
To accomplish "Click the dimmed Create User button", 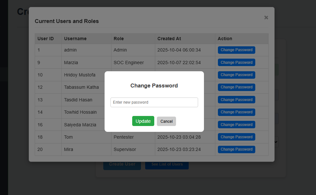I will point(122,165).
